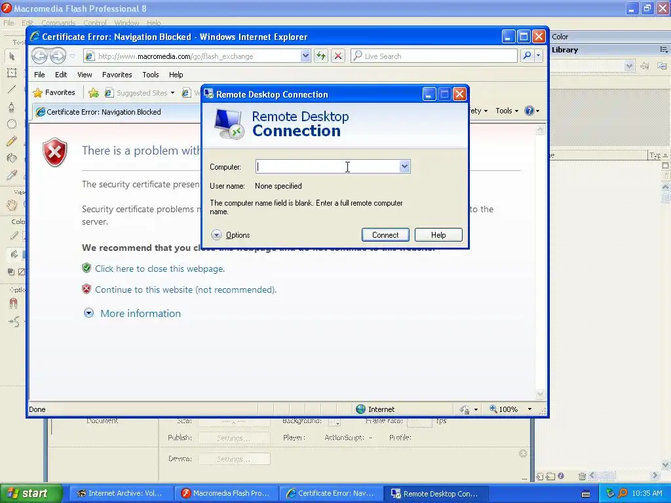Click the Help button in Remote Desktop
The width and height of the screenshot is (671, 503).
(438, 235)
